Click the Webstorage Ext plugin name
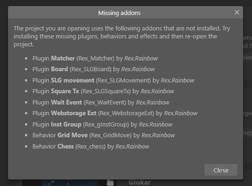This screenshot has width=252, height=186. coord(74,113)
